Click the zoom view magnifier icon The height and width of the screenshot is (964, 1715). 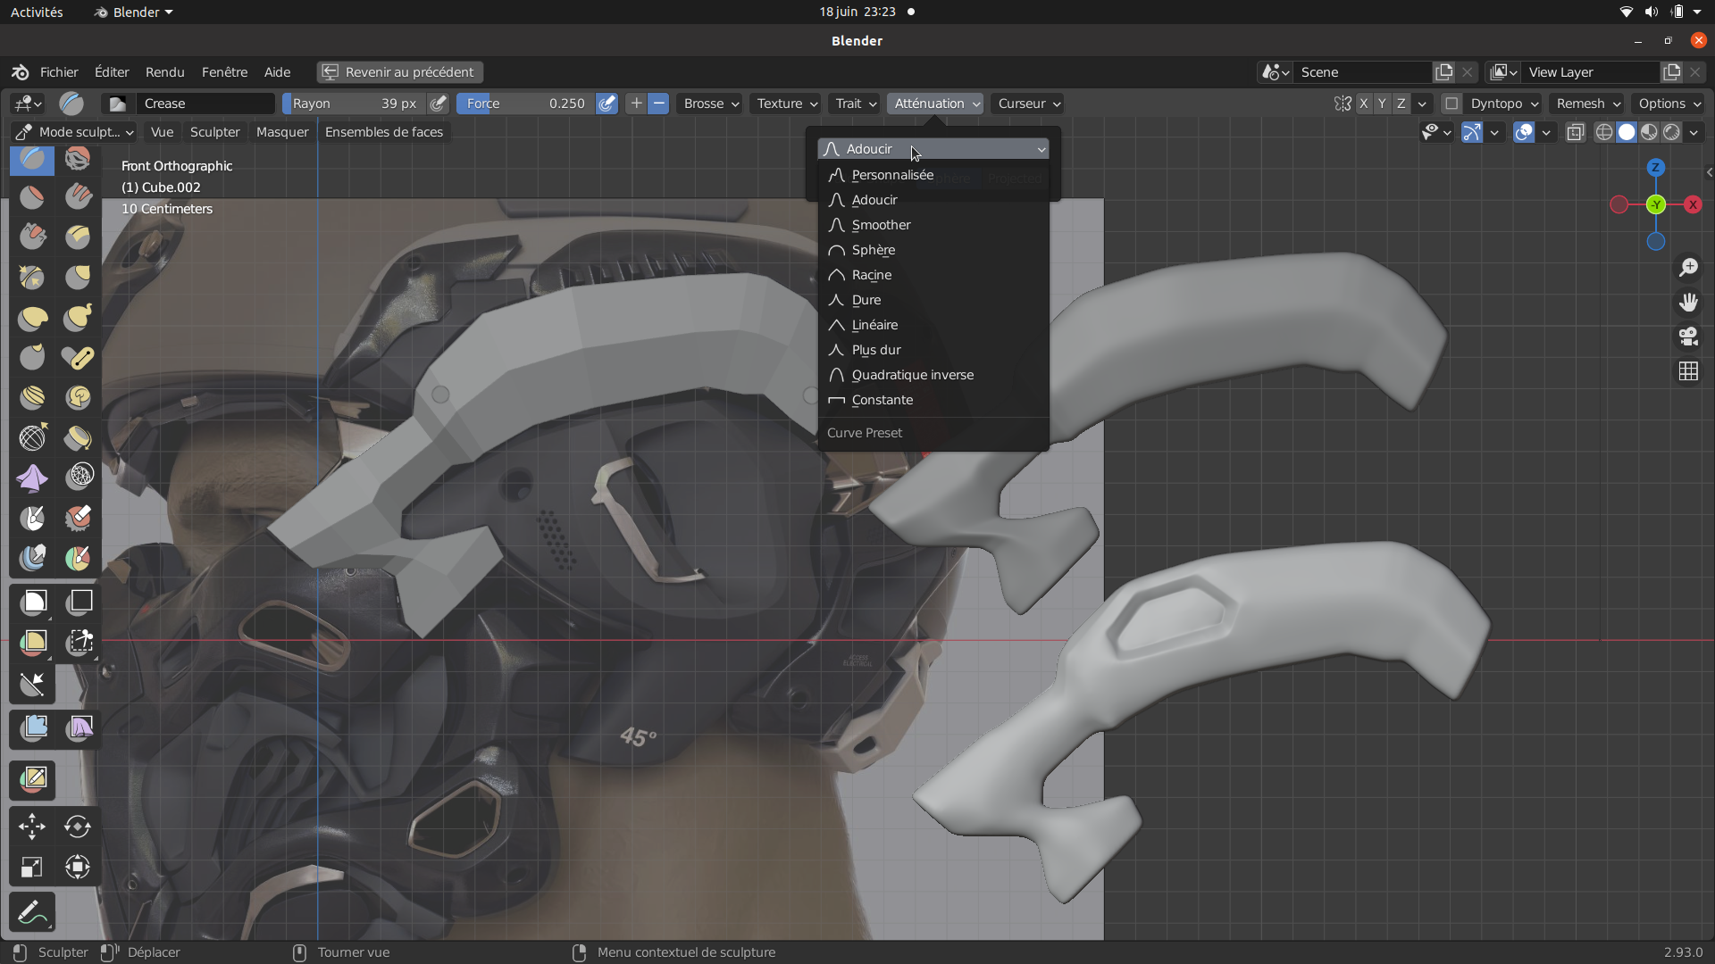1688,268
